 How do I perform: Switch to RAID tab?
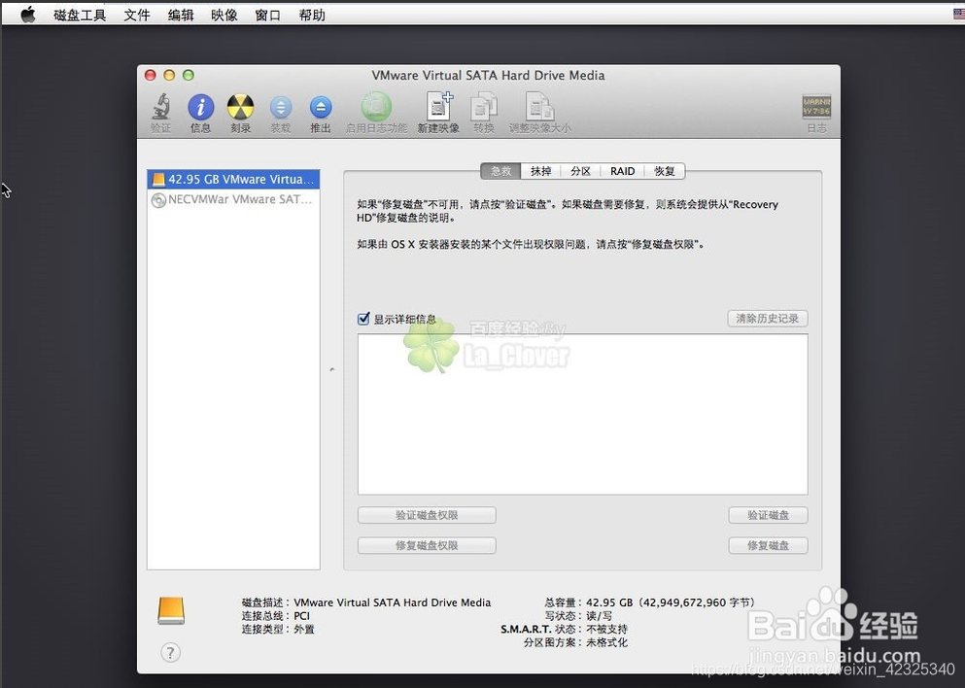coord(622,171)
